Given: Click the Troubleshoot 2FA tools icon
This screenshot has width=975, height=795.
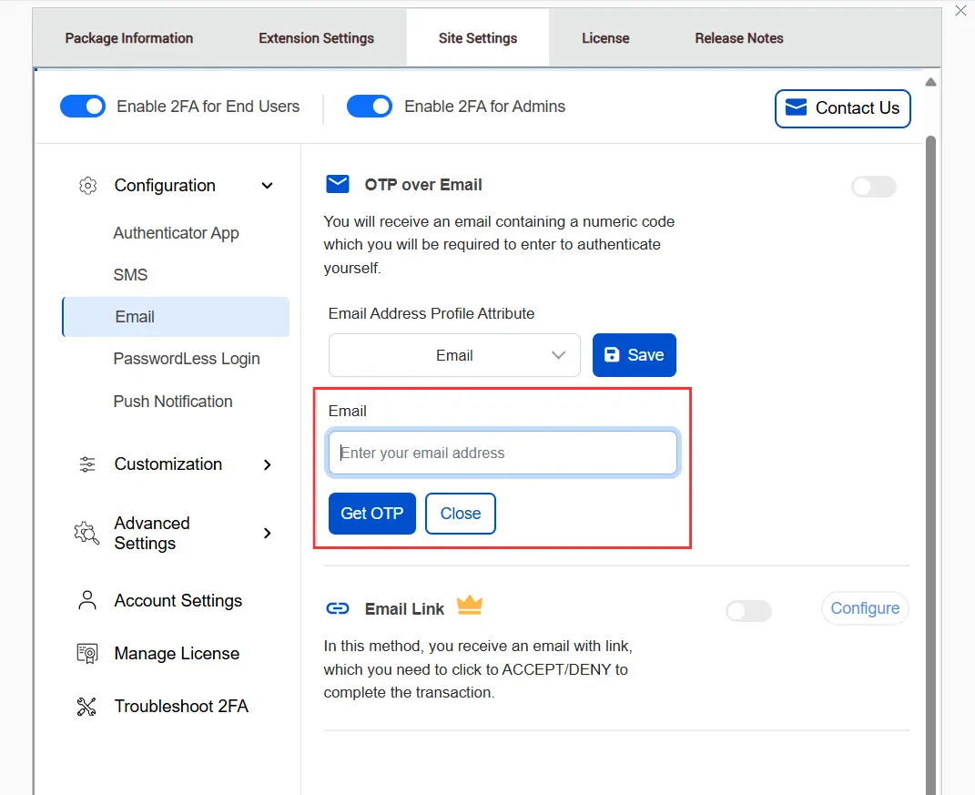Looking at the screenshot, I should pyautogui.click(x=86, y=707).
